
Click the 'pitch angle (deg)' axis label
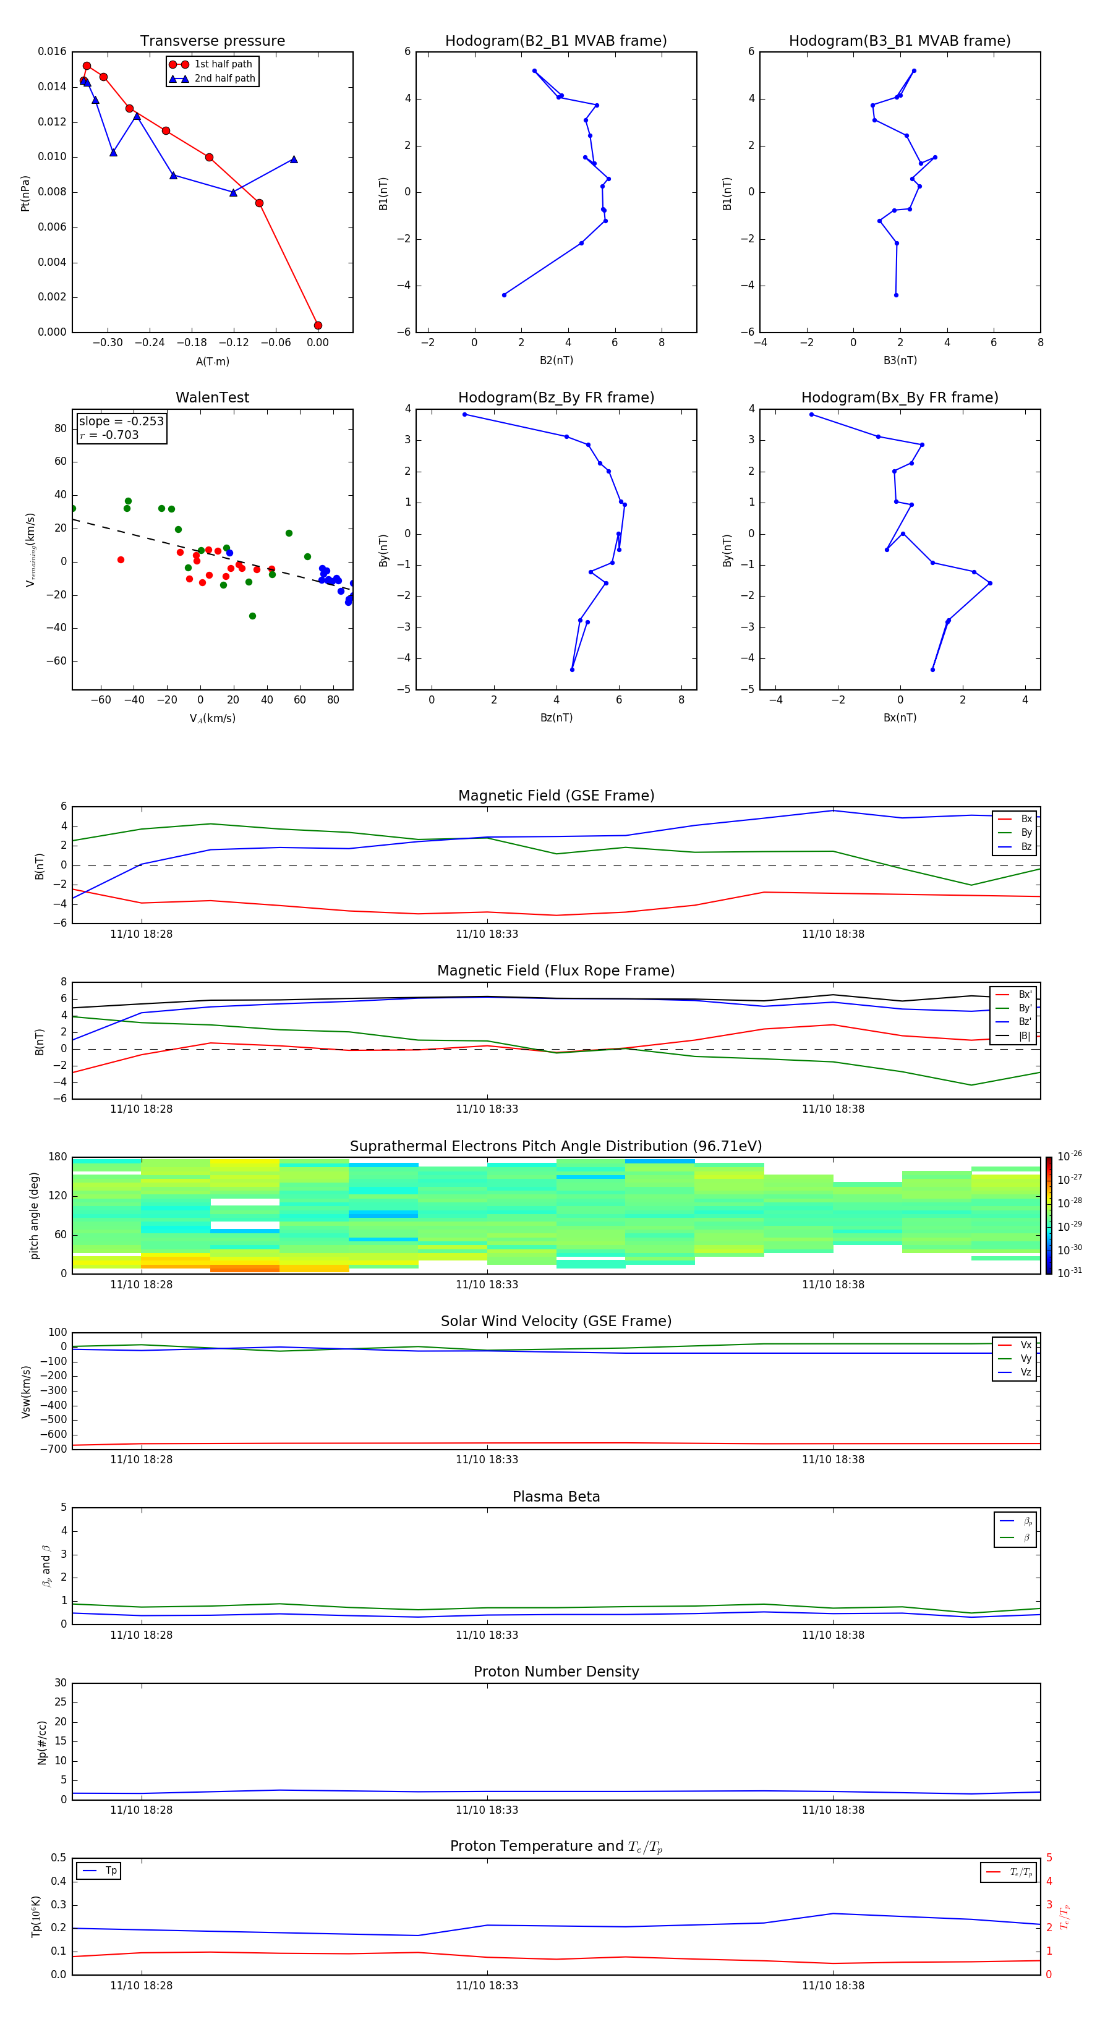pyautogui.click(x=35, y=1215)
